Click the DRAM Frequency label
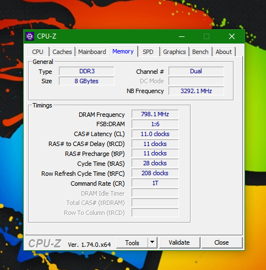This screenshot has width=266, height=270. coord(102,115)
